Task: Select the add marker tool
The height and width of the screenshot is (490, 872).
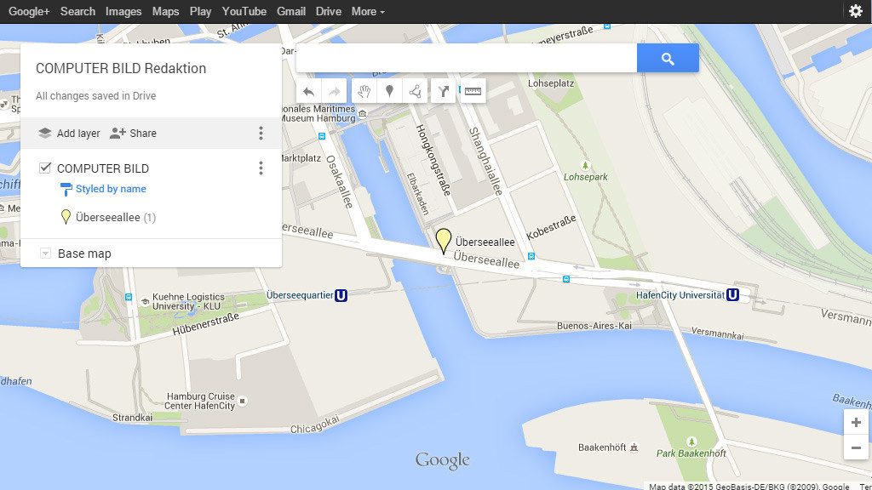Action: 389,90
